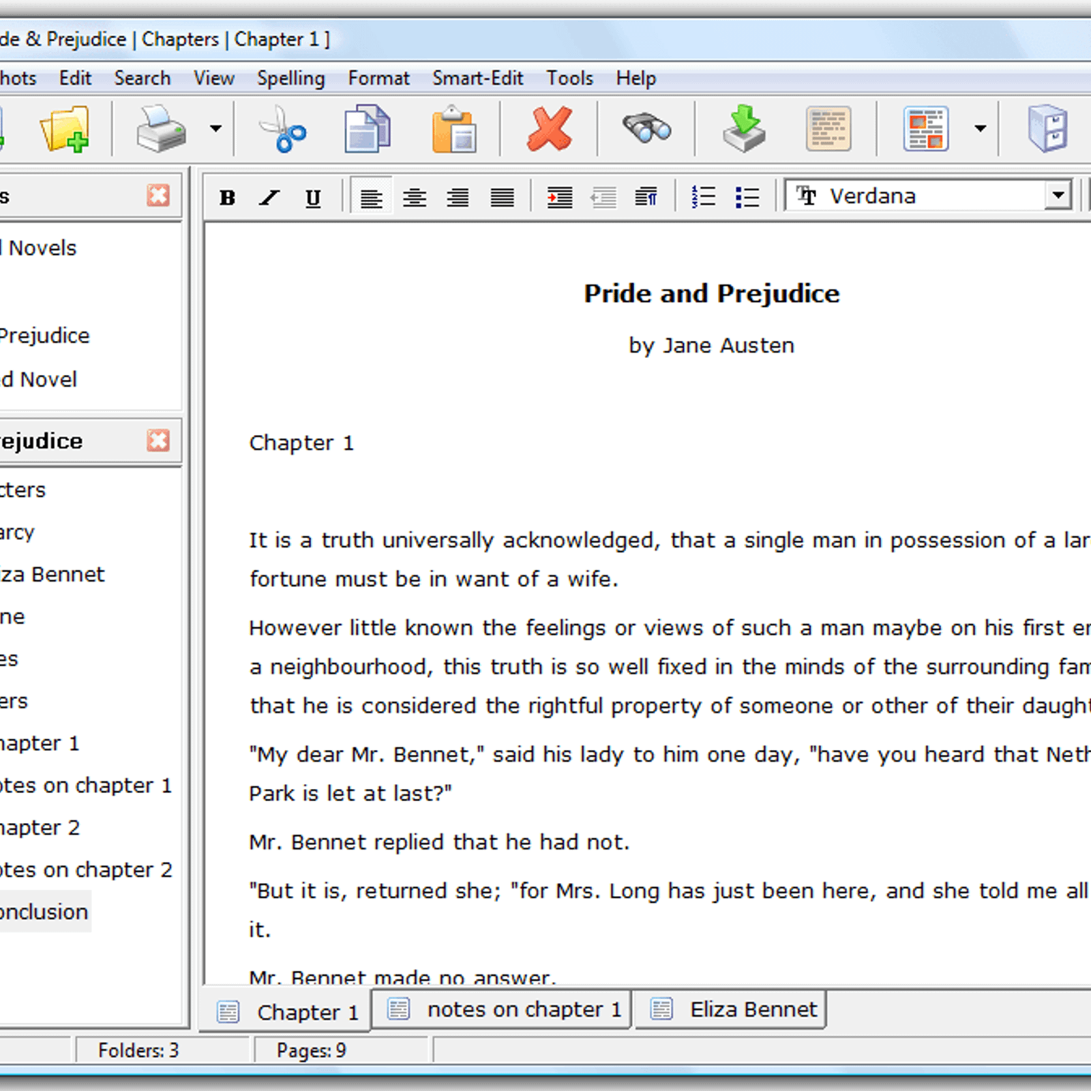
Task: Click the file cabinet icon
Action: click(x=1047, y=128)
